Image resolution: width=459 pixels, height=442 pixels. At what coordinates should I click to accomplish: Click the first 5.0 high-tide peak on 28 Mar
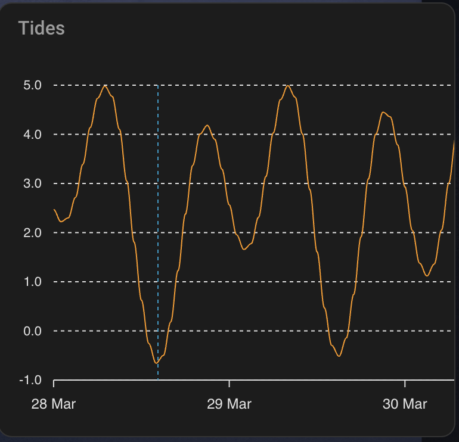point(105,86)
